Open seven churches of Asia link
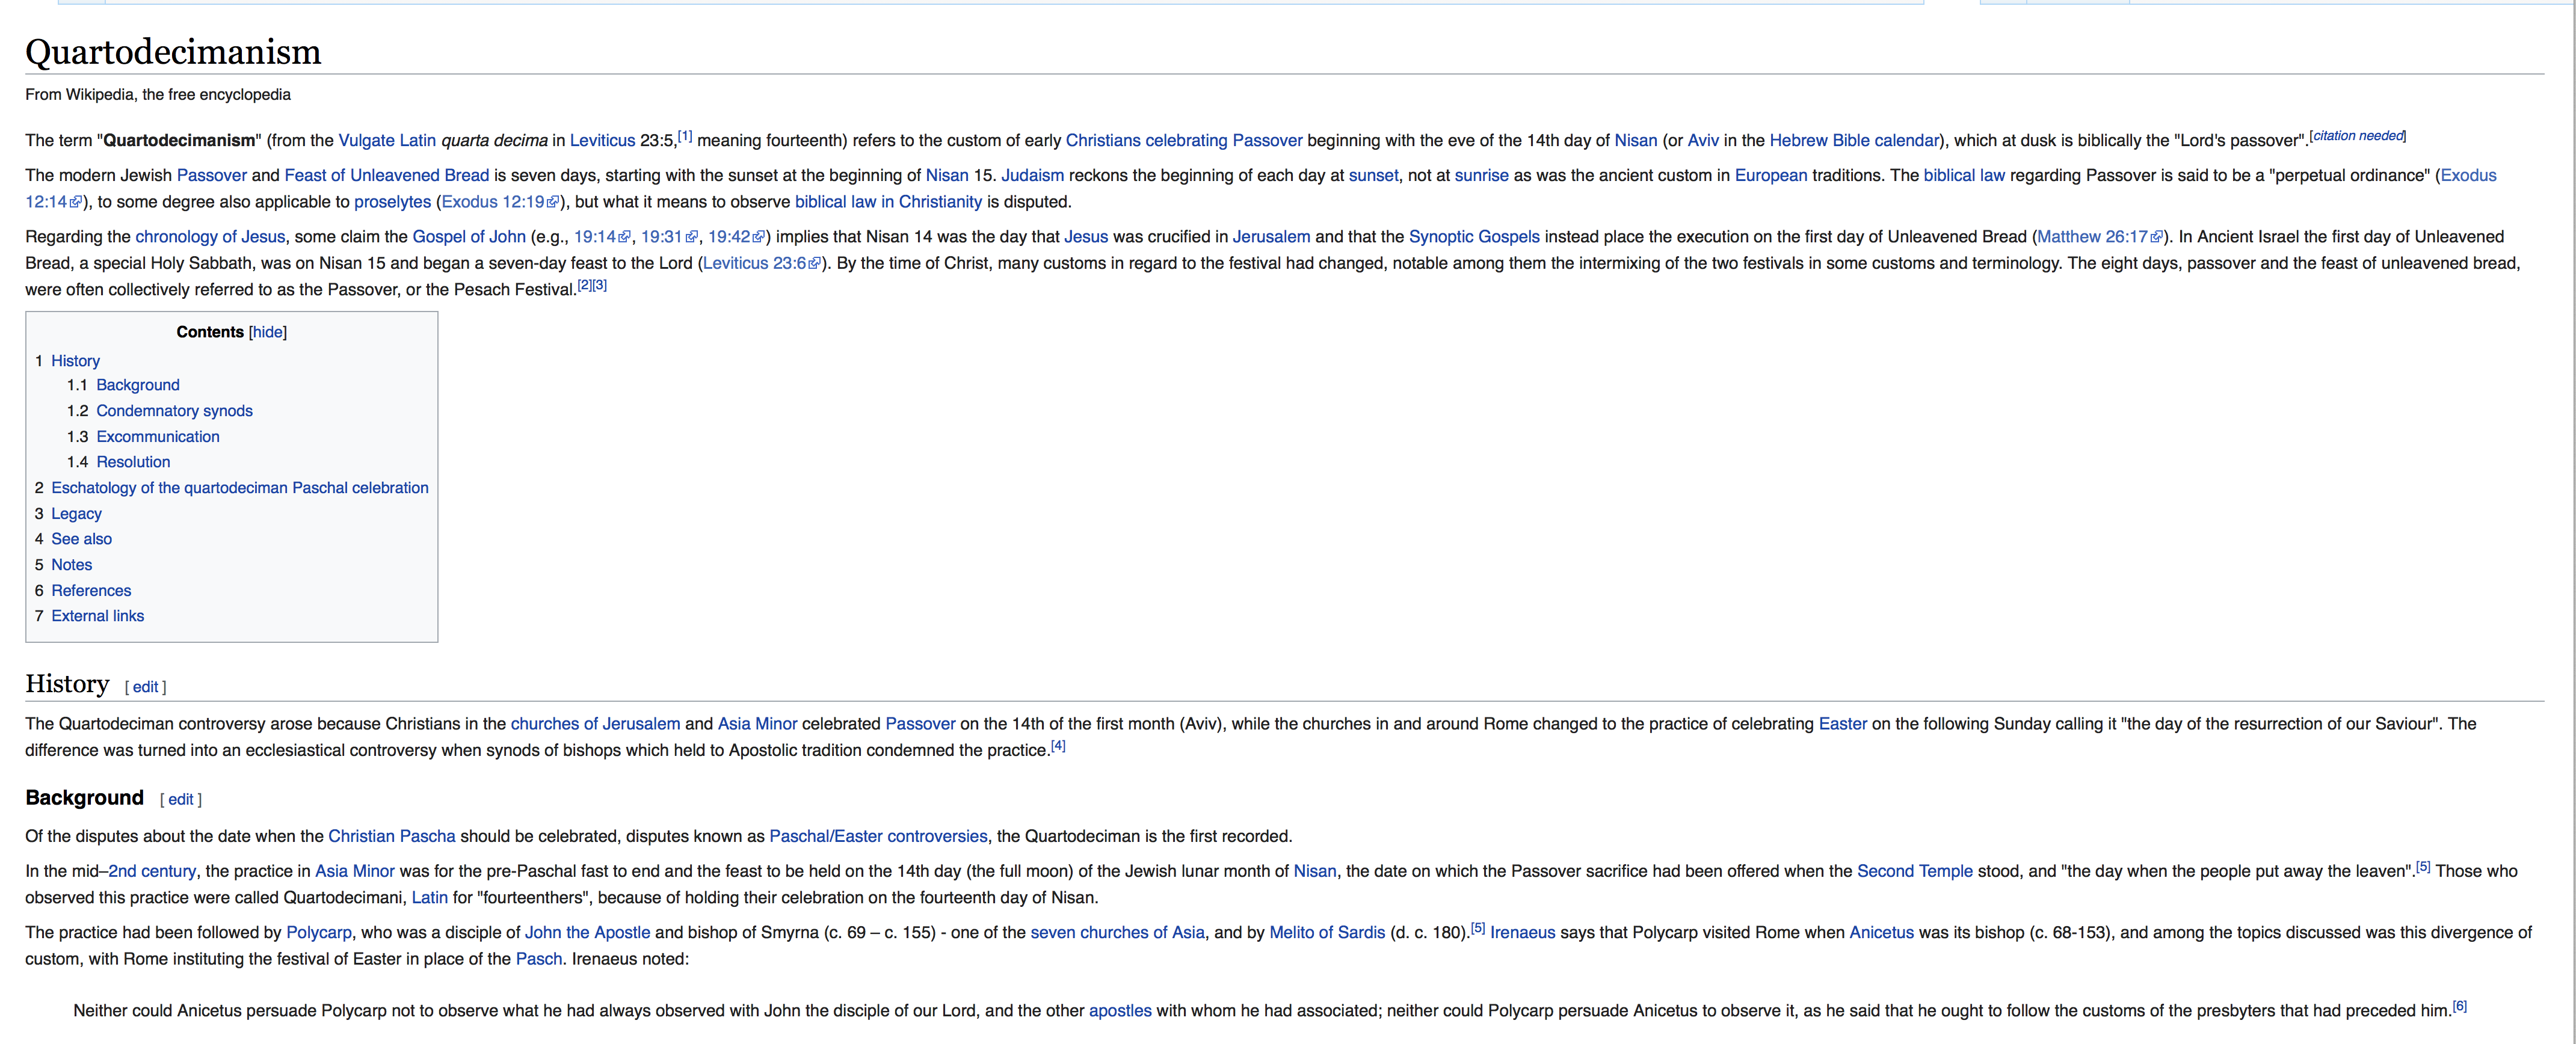Screen dimensions: 2576x1044 pos(1117,933)
